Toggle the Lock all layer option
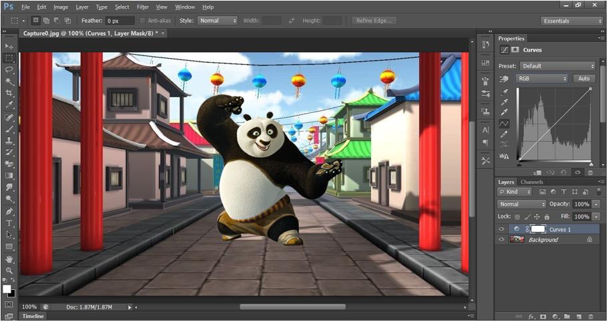Viewport: 608px width, 322px height. click(547, 216)
